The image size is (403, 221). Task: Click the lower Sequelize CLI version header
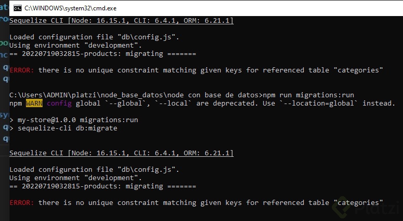pos(121,153)
